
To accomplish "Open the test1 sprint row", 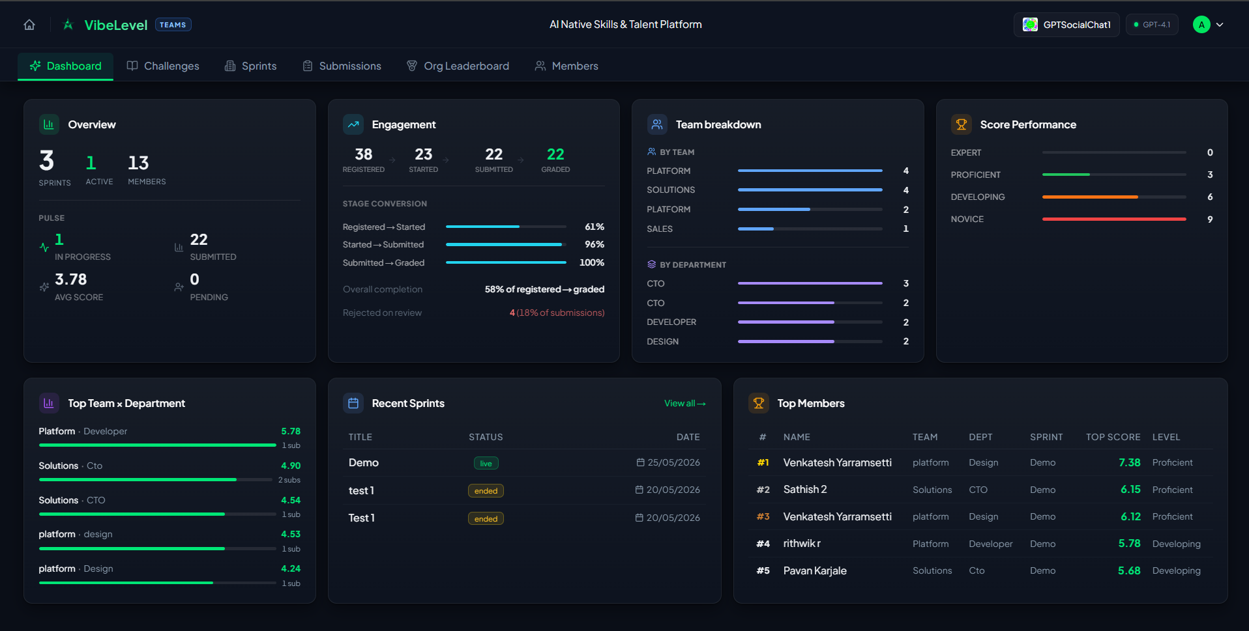I will pos(524,490).
